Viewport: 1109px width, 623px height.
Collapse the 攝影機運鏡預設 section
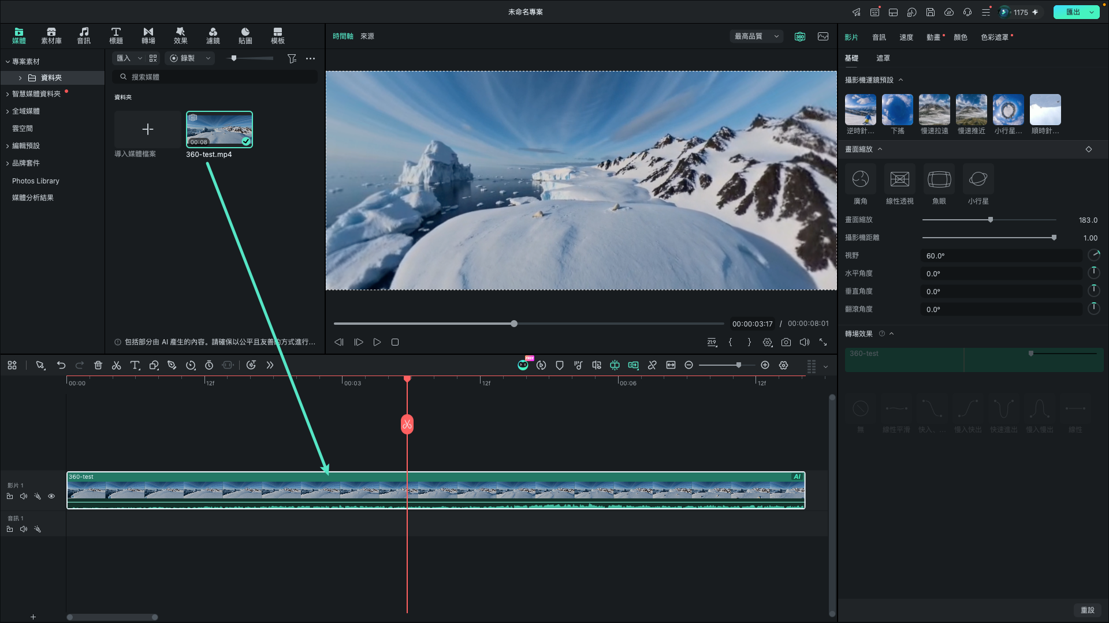point(900,80)
